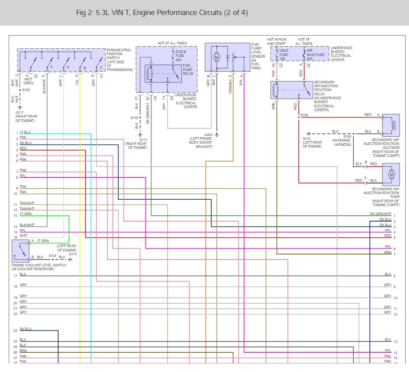Image resolution: width=409 pixels, height=372 pixels.
Task: Select the S106 splice point
Action: pyautogui.click(x=299, y=115)
